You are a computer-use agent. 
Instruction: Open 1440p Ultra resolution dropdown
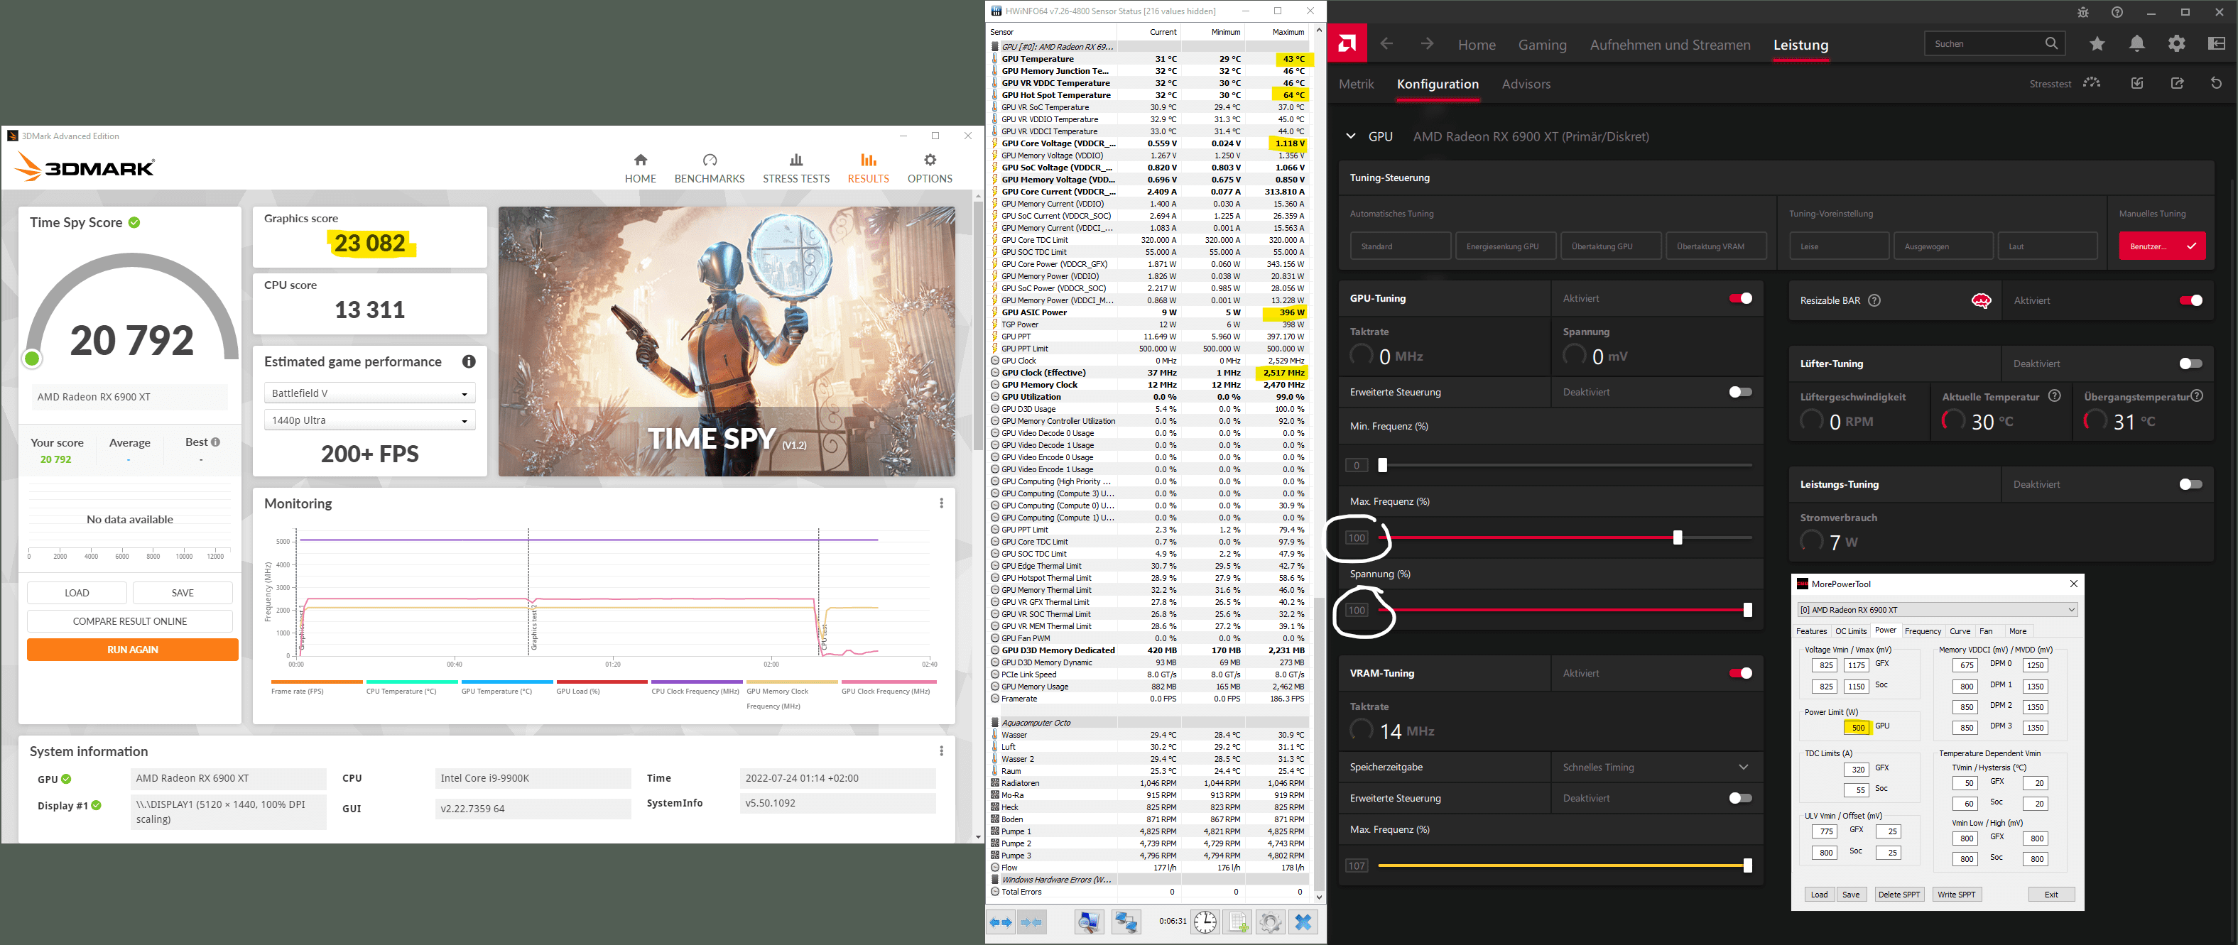pyautogui.click(x=370, y=420)
